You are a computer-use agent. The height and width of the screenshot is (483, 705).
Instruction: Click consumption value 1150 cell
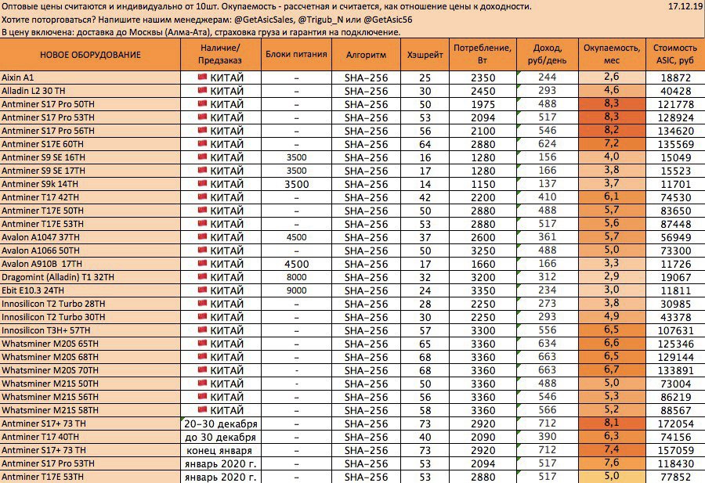(483, 184)
